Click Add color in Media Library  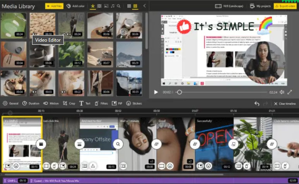[x=75, y=6]
